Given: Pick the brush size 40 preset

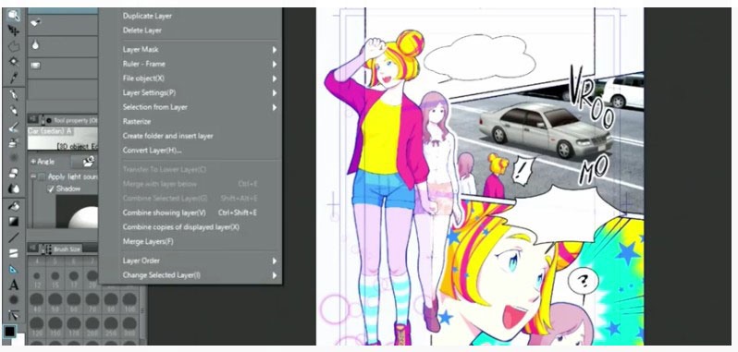Looking at the screenshot, I should pyautogui.click(x=37, y=301).
